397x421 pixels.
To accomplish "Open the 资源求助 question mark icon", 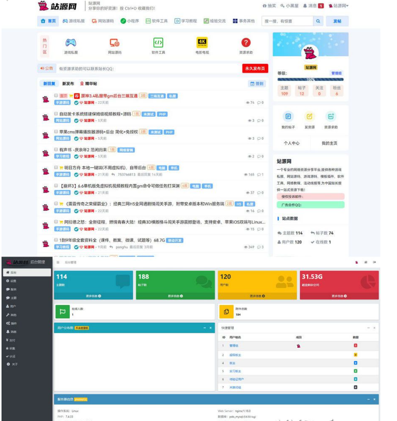I will pyautogui.click(x=246, y=42).
